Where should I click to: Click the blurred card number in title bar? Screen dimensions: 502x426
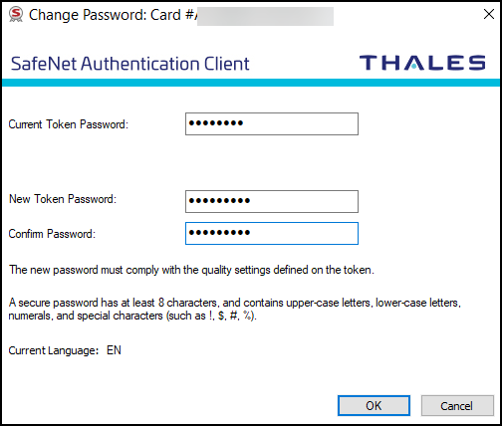tap(265, 16)
